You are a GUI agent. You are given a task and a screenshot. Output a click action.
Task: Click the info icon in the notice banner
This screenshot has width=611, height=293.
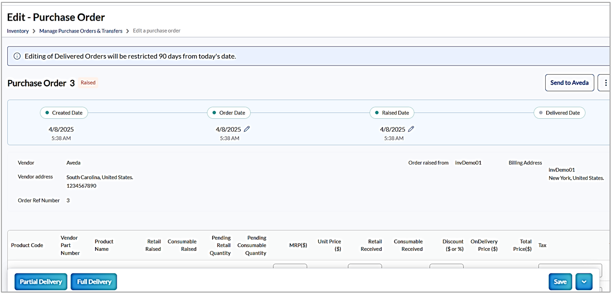pyautogui.click(x=17, y=56)
